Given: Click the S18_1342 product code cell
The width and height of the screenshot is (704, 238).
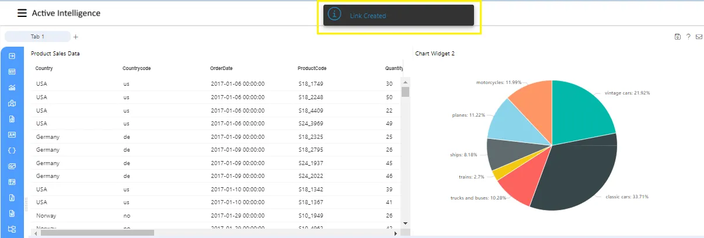Looking at the screenshot, I should (311, 189).
